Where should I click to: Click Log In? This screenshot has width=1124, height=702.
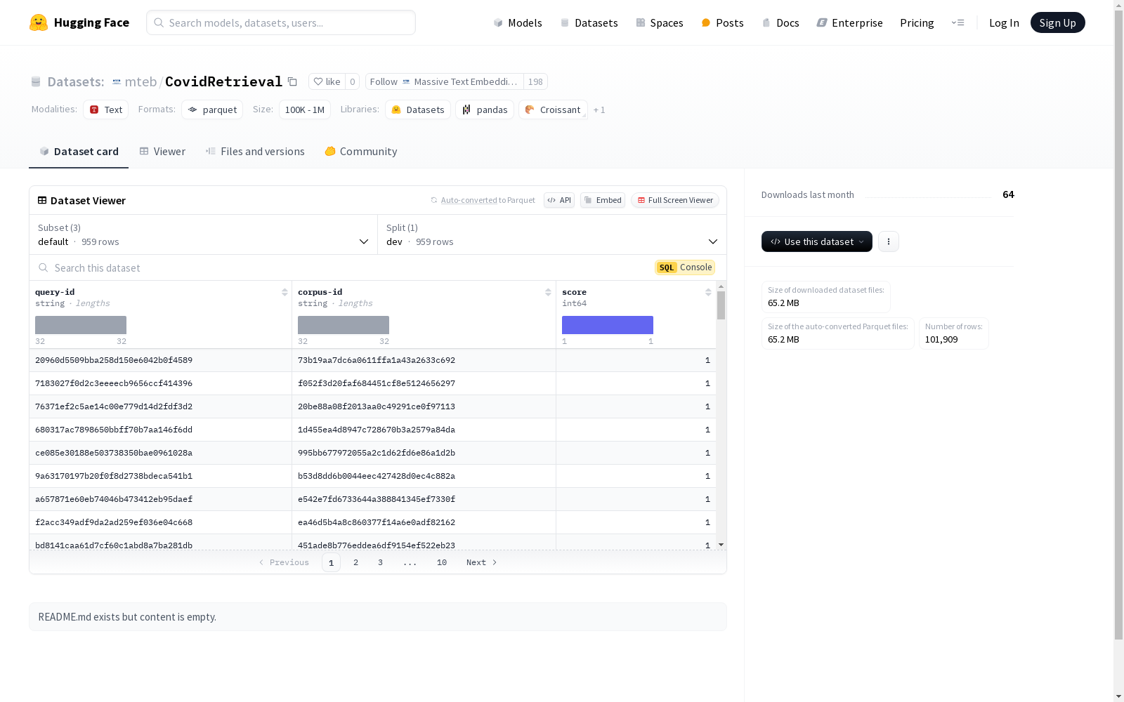pyautogui.click(x=1004, y=22)
